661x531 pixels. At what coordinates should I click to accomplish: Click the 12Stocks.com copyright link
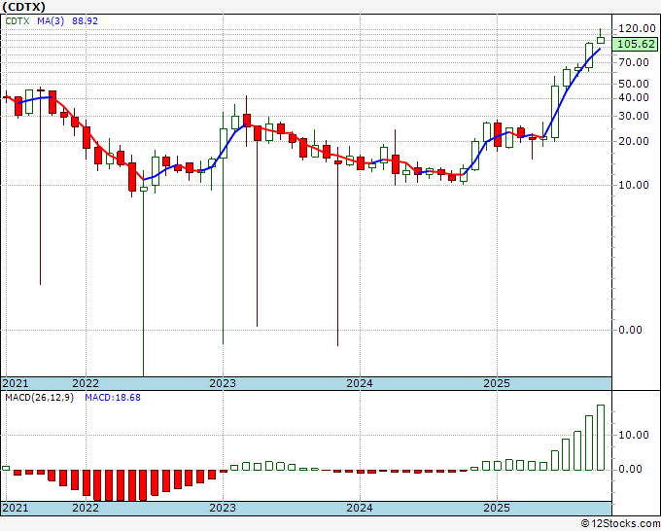(x=620, y=524)
